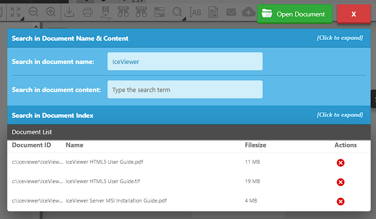This screenshot has width=376, height=219.
Task: Click the background scrollbar up arrow
Action: 36,26
